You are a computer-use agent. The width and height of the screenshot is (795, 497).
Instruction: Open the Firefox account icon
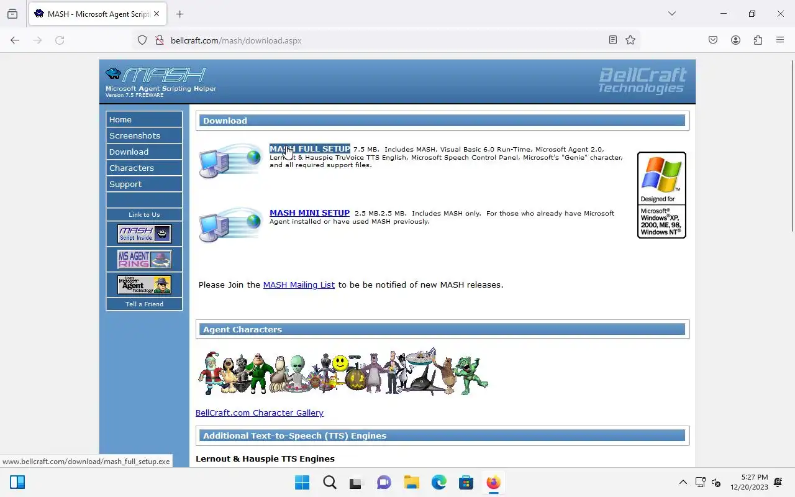click(x=735, y=40)
